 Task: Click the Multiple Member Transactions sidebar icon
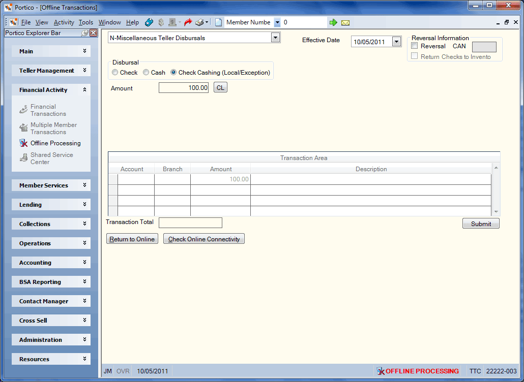coord(23,128)
